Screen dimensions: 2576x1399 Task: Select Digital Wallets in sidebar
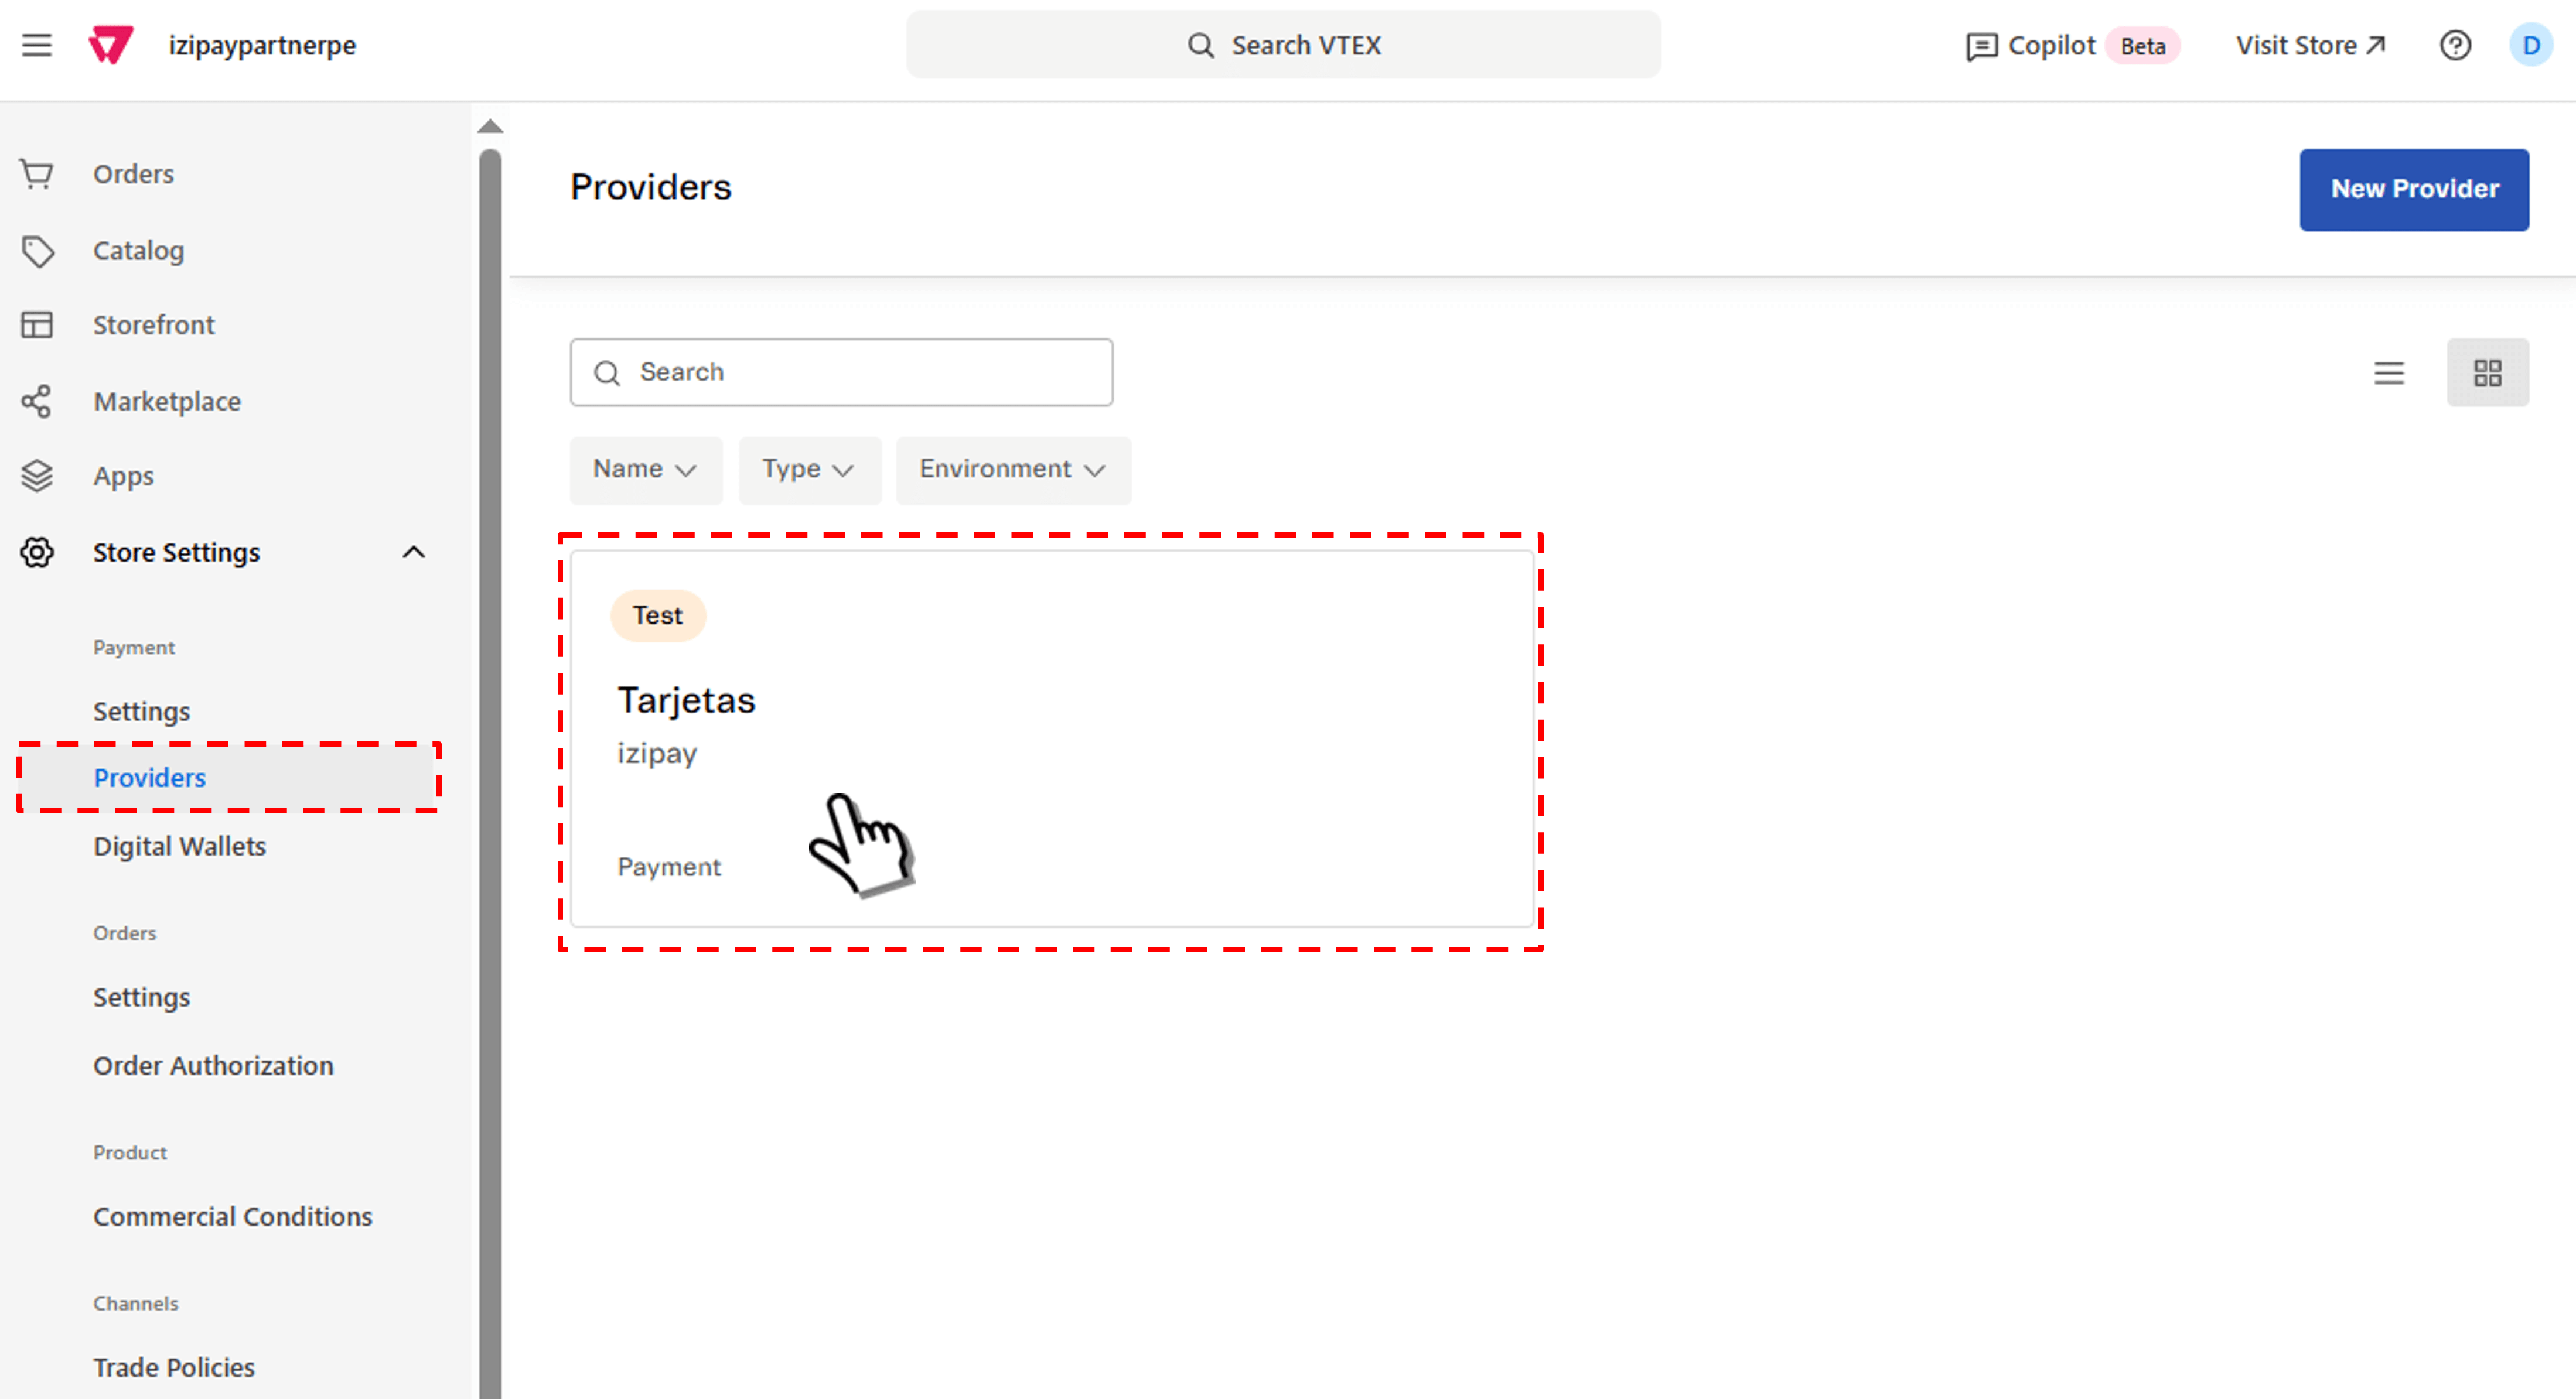(x=180, y=846)
